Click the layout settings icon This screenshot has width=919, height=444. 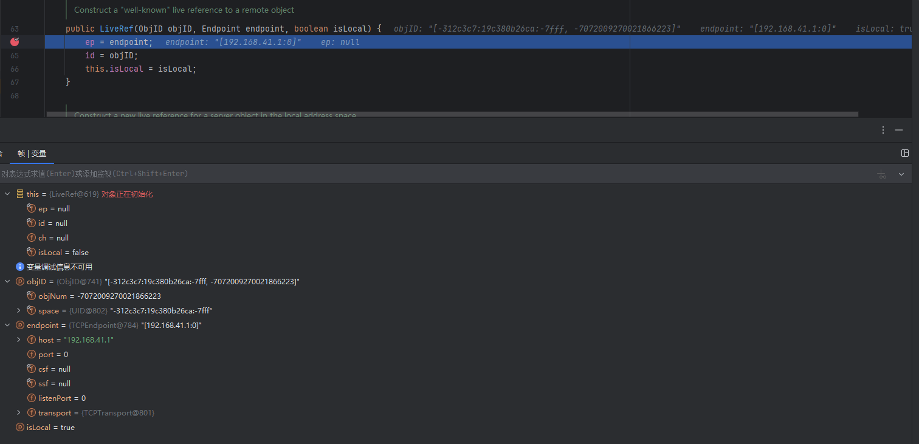click(x=905, y=153)
